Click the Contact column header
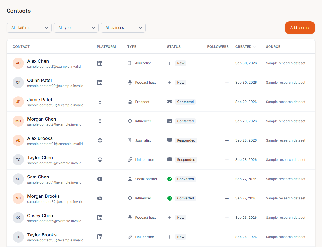The image size is (322, 247). (x=21, y=46)
